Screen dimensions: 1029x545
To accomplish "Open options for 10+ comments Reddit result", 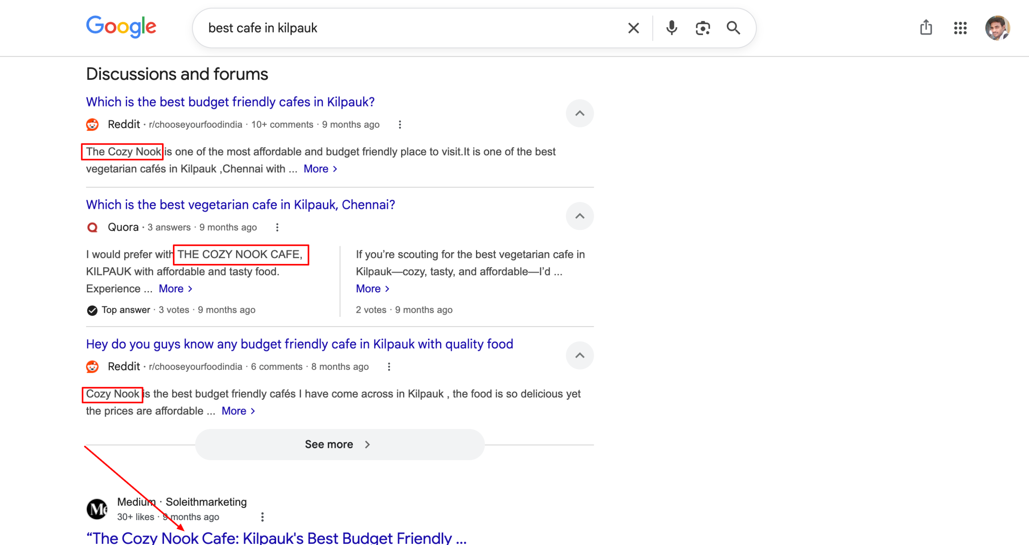I will (x=400, y=125).
